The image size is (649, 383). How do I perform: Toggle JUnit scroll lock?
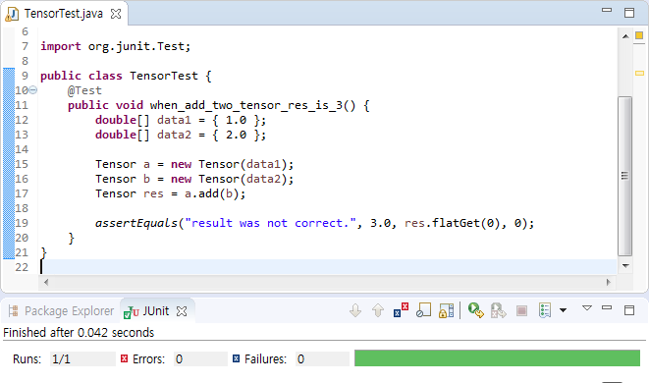point(446,310)
